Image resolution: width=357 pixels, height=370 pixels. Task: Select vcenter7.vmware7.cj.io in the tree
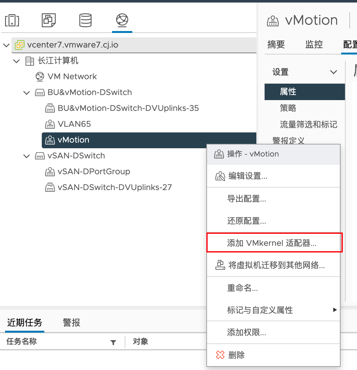[72, 45]
